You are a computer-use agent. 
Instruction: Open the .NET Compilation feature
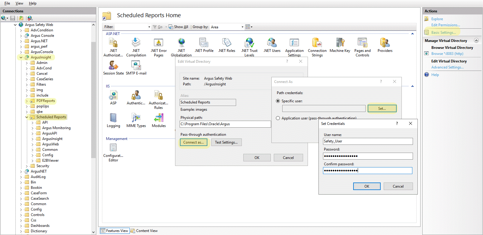136,47
